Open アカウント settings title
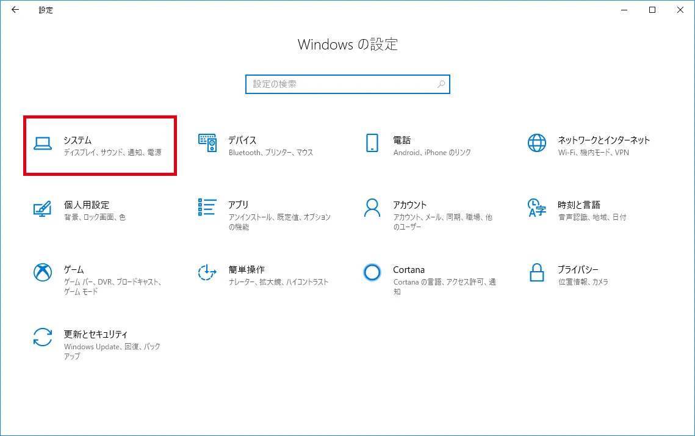Image resolution: width=695 pixels, height=436 pixels. (x=410, y=205)
